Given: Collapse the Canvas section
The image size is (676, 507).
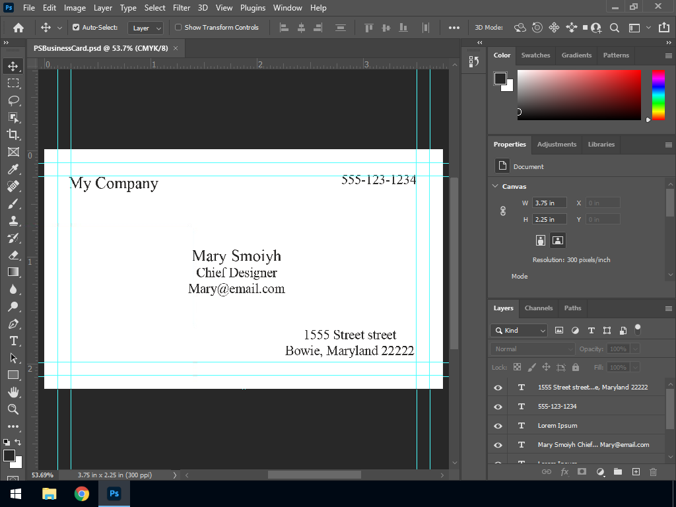Looking at the screenshot, I should (x=496, y=186).
